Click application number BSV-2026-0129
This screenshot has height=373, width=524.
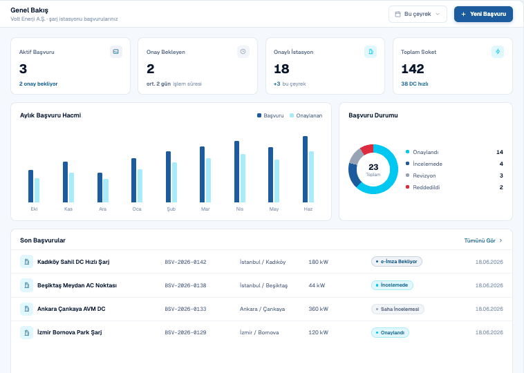tap(185, 333)
